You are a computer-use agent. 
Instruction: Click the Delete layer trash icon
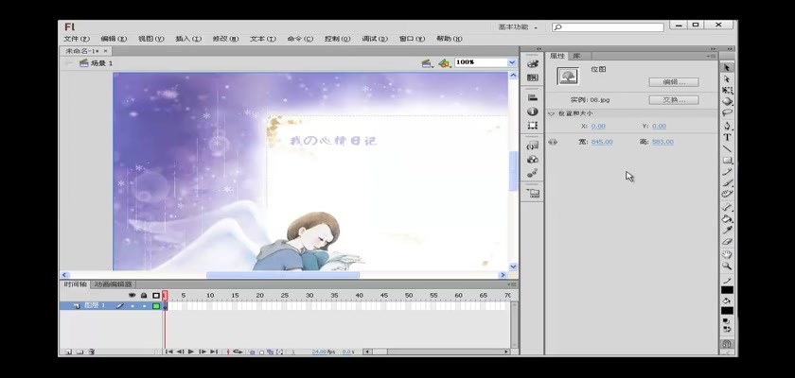coord(92,352)
